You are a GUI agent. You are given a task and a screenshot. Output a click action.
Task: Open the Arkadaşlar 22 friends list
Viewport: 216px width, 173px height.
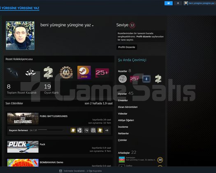coord(127,152)
